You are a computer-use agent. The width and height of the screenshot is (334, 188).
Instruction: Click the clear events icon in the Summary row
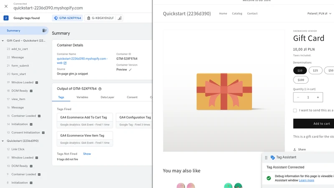[x=44, y=30]
